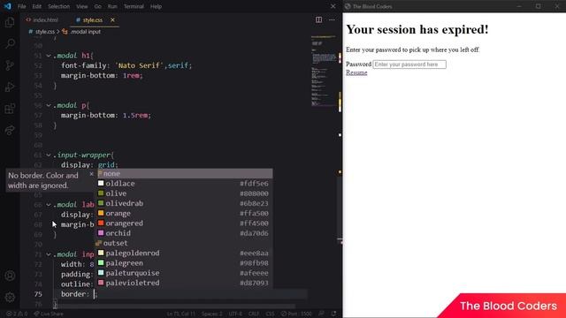Click the VS Code logo icon
566x318 pixels.
(x=7, y=6)
